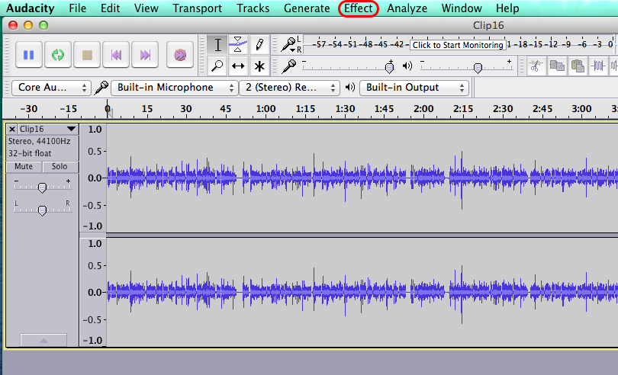Click the green loop Play button
This screenshot has width=618, height=375.
(58, 55)
